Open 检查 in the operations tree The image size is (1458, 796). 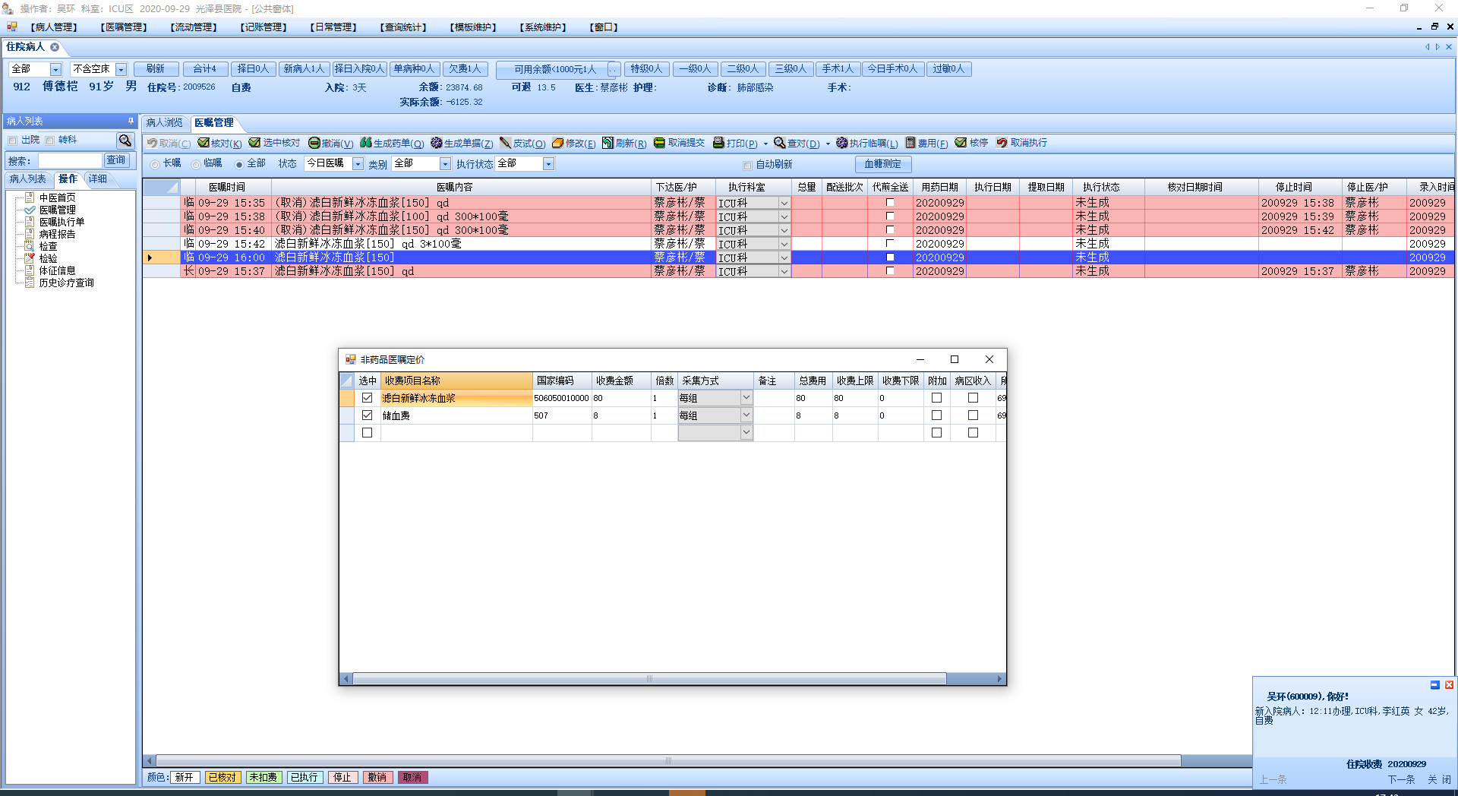click(x=49, y=246)
